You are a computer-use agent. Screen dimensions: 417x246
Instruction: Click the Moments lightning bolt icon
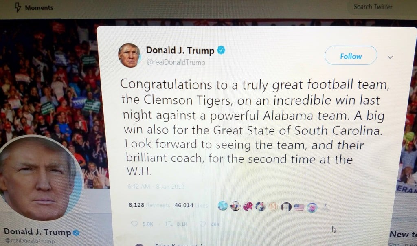point(18,7)
